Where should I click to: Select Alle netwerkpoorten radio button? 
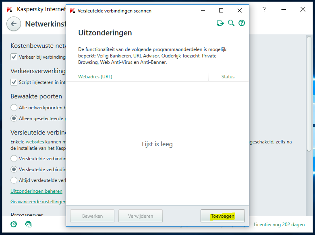[x=14, y=107]
